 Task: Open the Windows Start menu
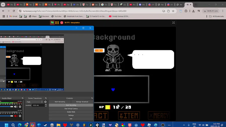[7, 125]
